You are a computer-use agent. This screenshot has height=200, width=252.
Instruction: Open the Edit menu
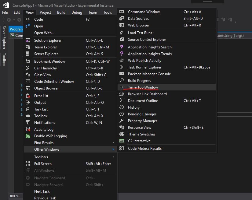[17, 12]
